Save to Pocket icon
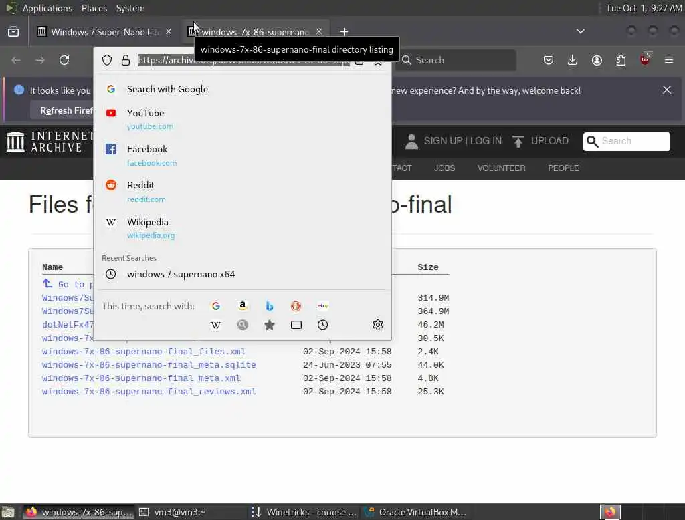The image size is (685, 520). coord(549,60)
